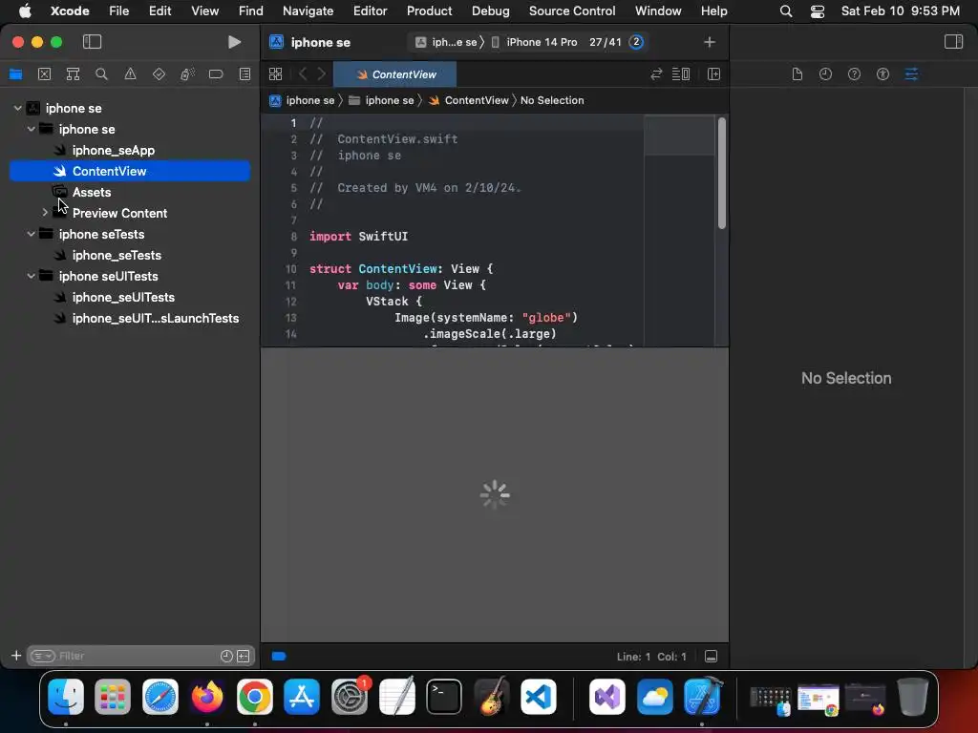
Task: Collapse the iphone se group folder
Action: click(31, 129)
